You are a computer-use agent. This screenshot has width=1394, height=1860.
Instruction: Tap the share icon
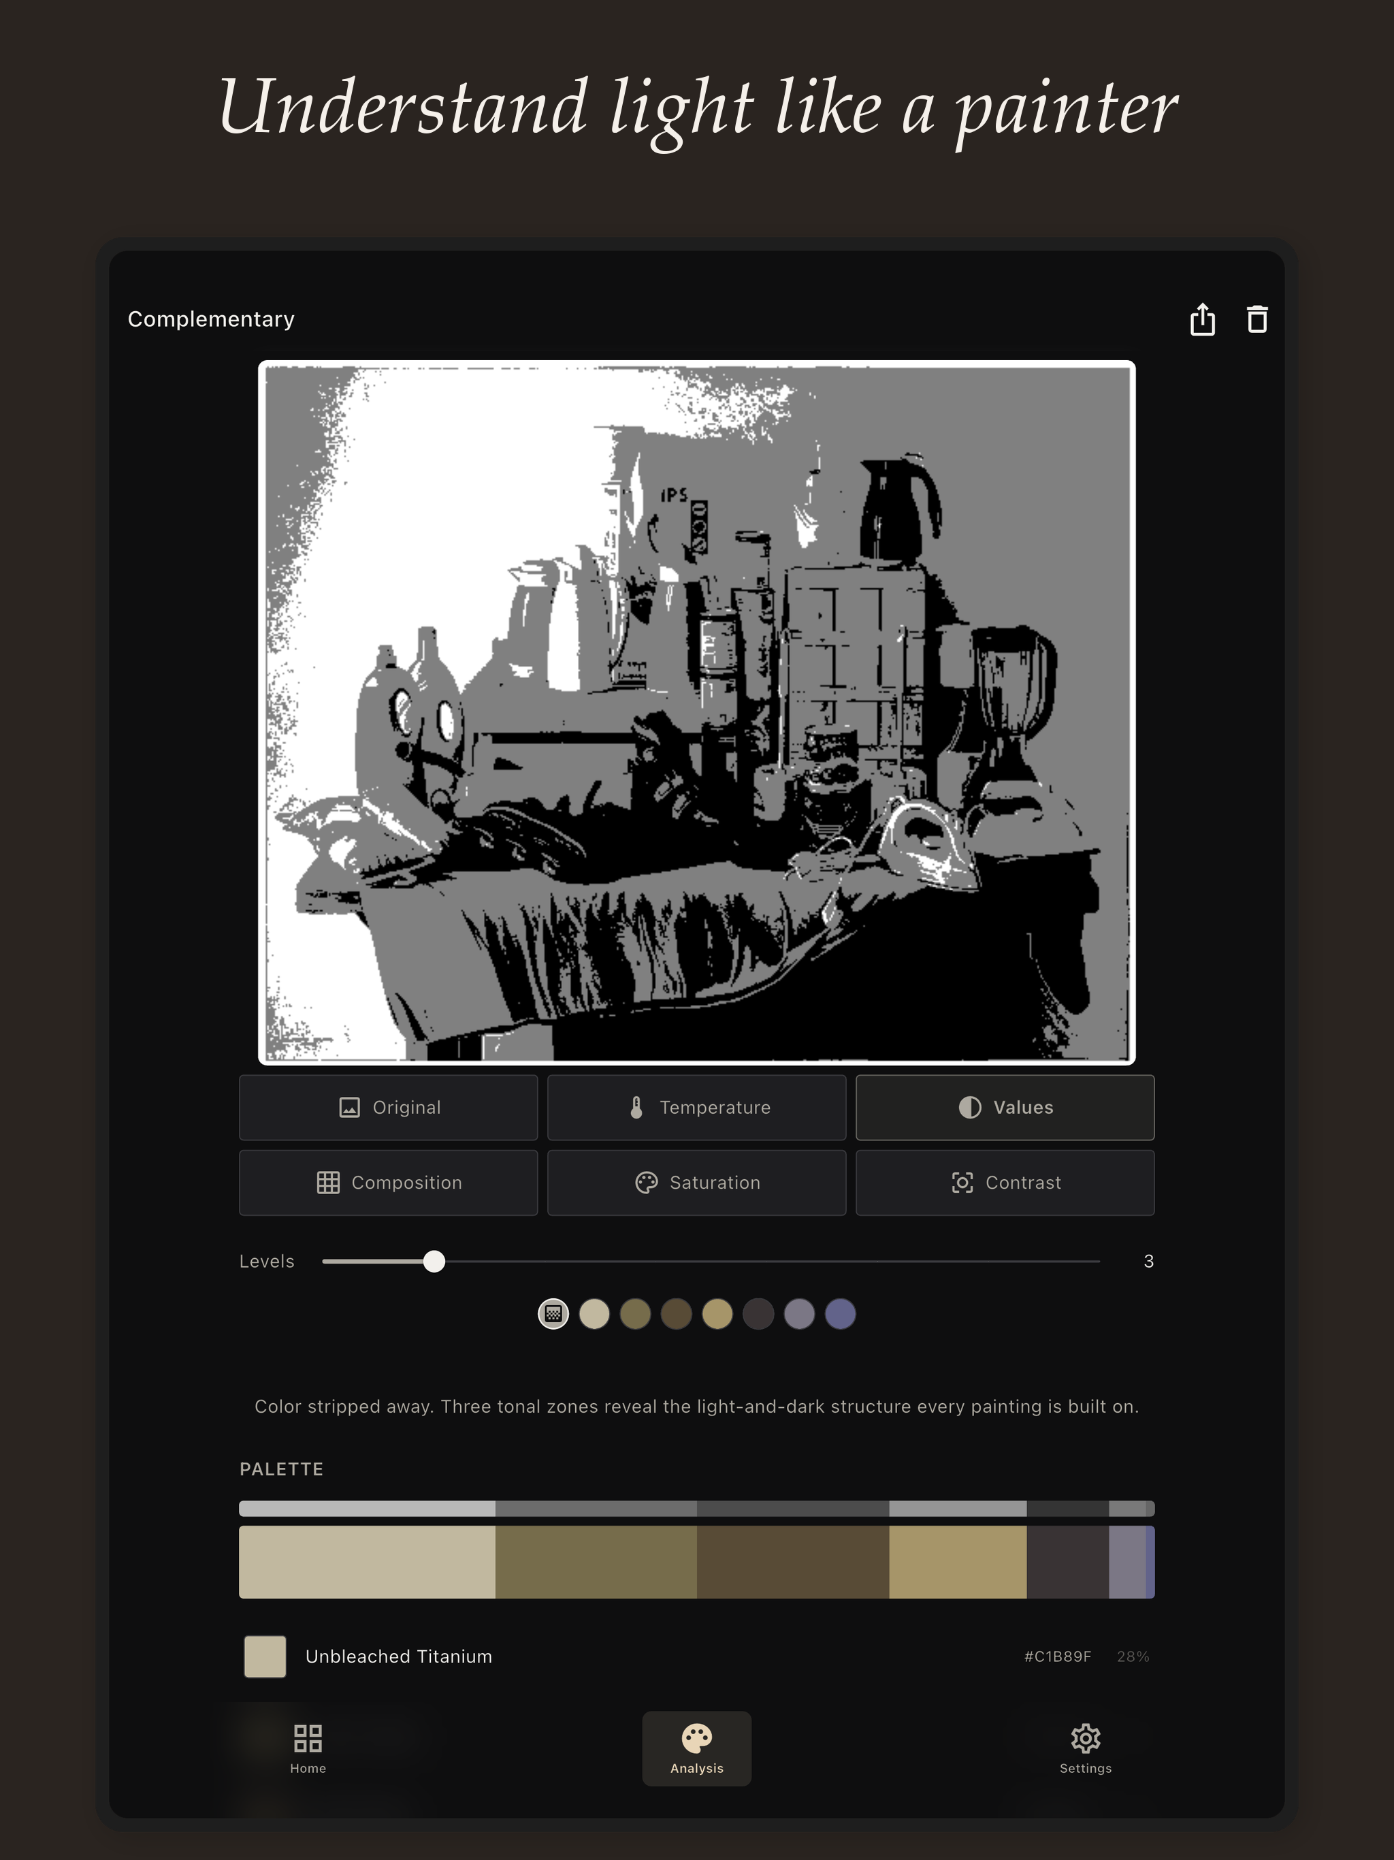click(1202, 319)
